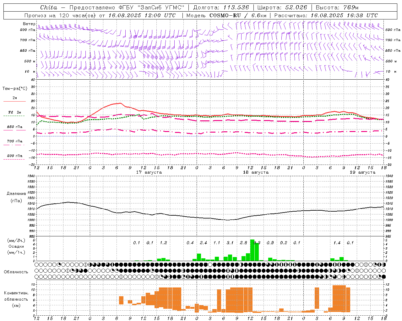Click the 0.2 three-hour precipitation value
The image size is (402, 321).
tap(284, 243)
